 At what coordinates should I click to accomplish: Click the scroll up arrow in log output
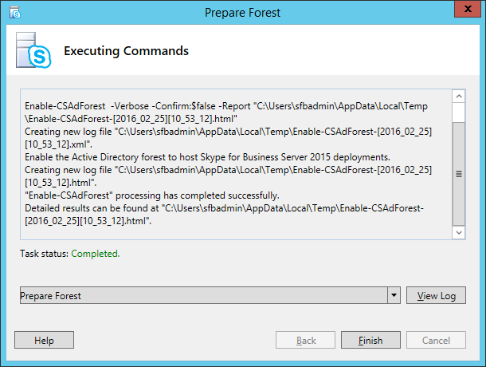[x=459, y=97]
